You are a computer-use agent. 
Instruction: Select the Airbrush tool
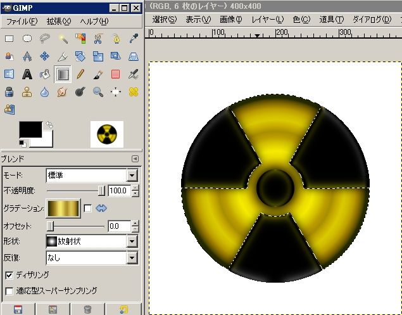pyautogui.click(x=134, y=74)
